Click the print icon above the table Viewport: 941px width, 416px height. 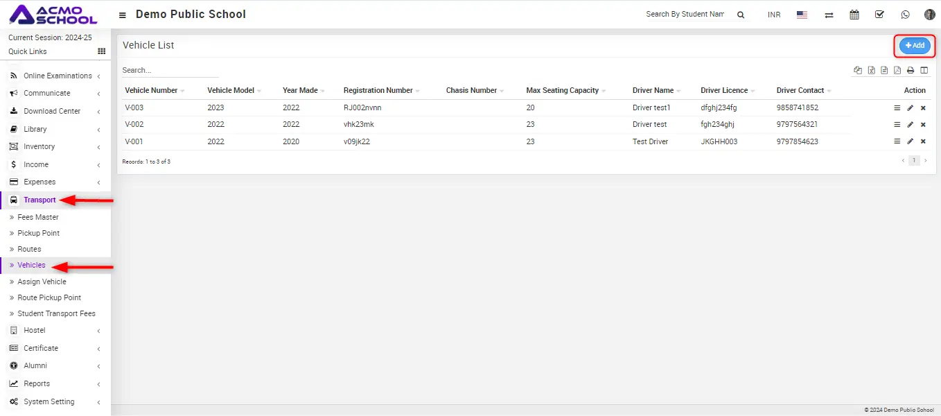[x=911, y=70]
